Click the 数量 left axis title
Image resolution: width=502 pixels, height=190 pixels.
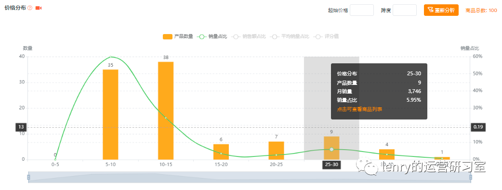coord(27,48)
